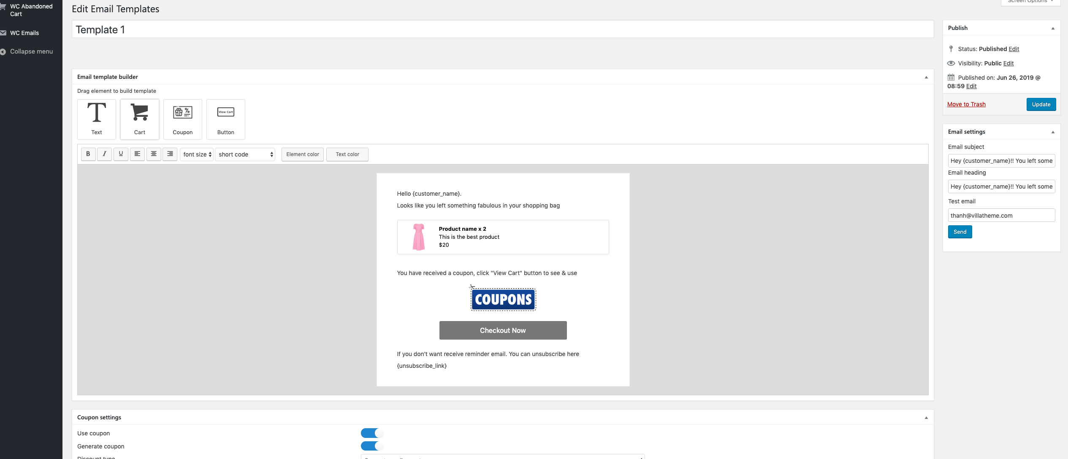Disable the Generate coupon toggle
1068x459 pixels.
(x=372, y=446)
